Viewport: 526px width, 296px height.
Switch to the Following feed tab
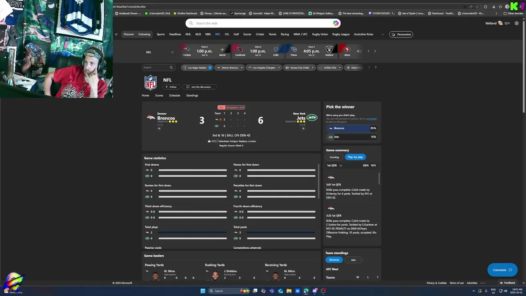(144, 35)
